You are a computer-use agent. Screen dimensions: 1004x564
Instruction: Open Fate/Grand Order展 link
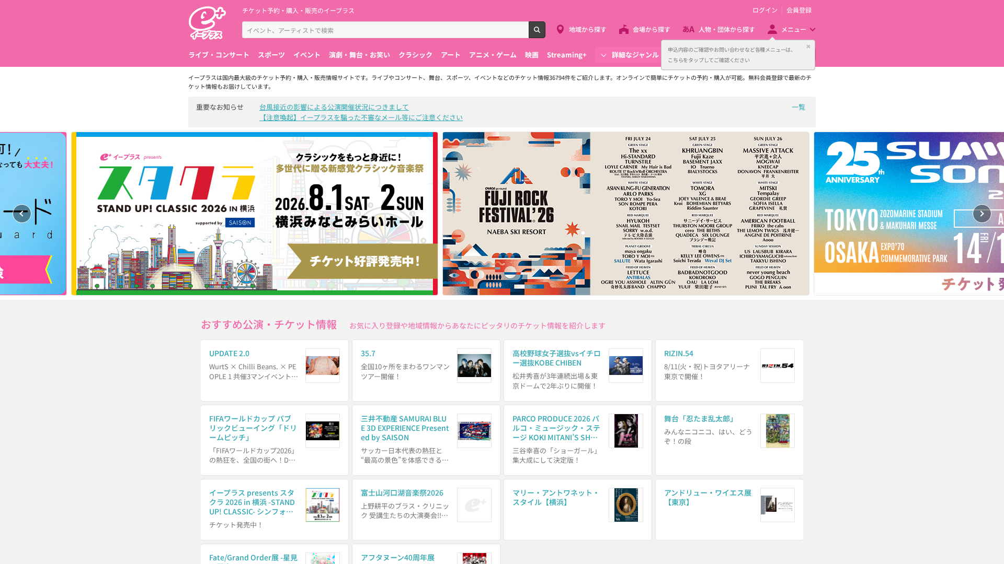click(x=253, y=558)
